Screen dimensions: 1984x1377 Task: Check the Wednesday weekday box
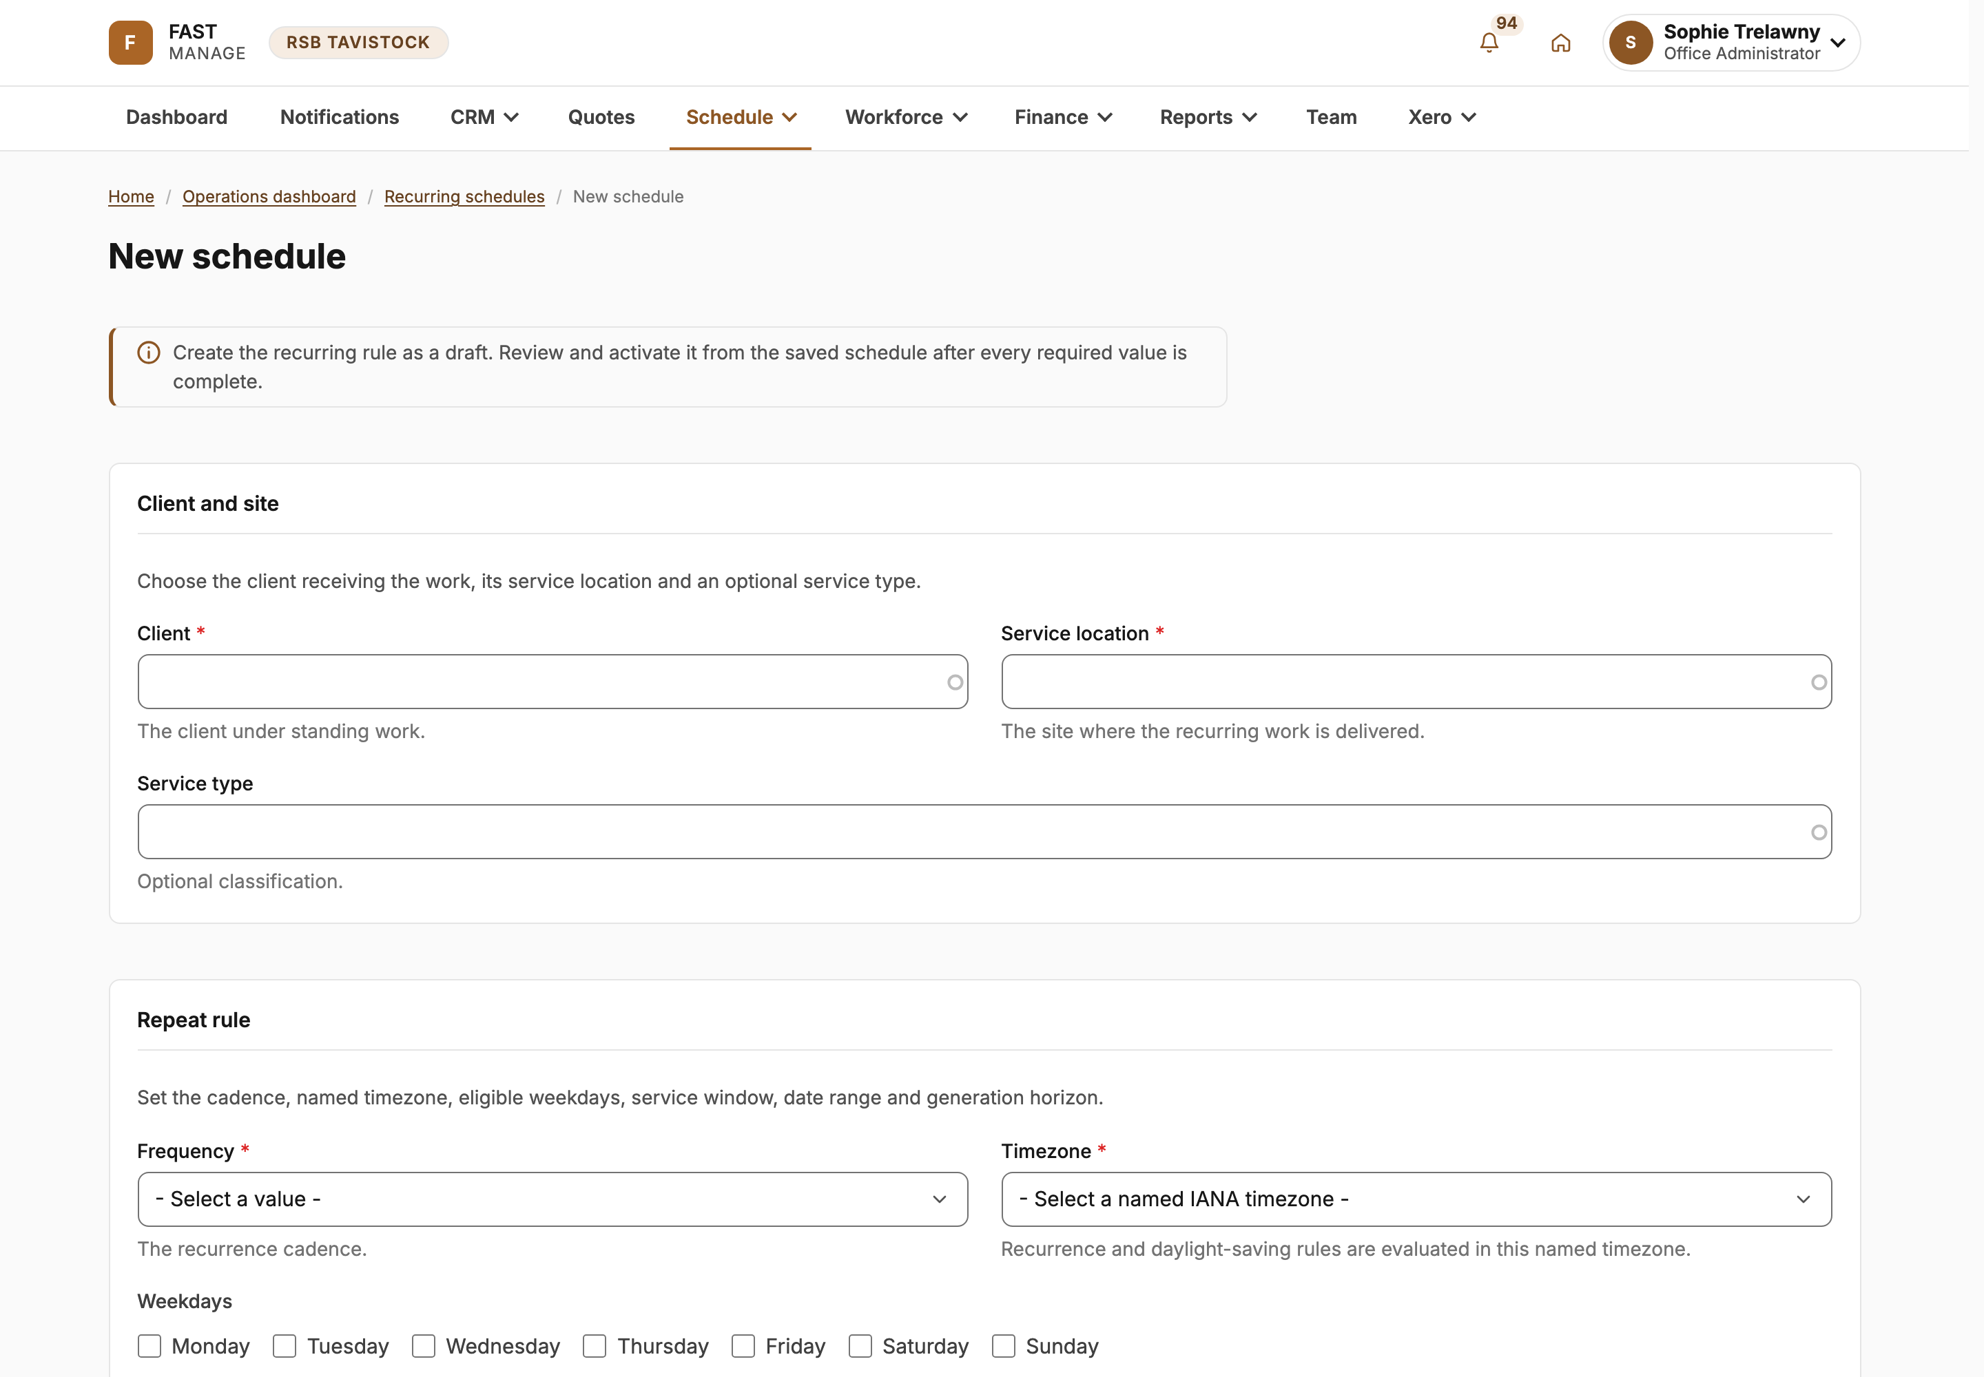[x=423, y=1346]
